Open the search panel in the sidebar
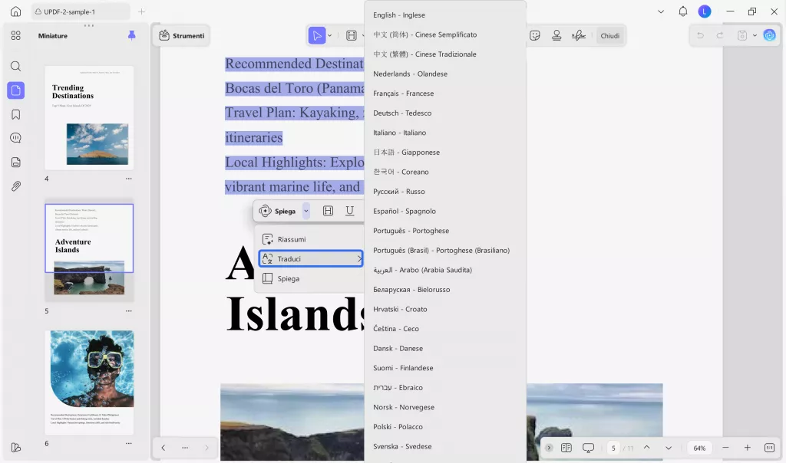Viewport: 786px width, 463px height. (x=15, y=66)
